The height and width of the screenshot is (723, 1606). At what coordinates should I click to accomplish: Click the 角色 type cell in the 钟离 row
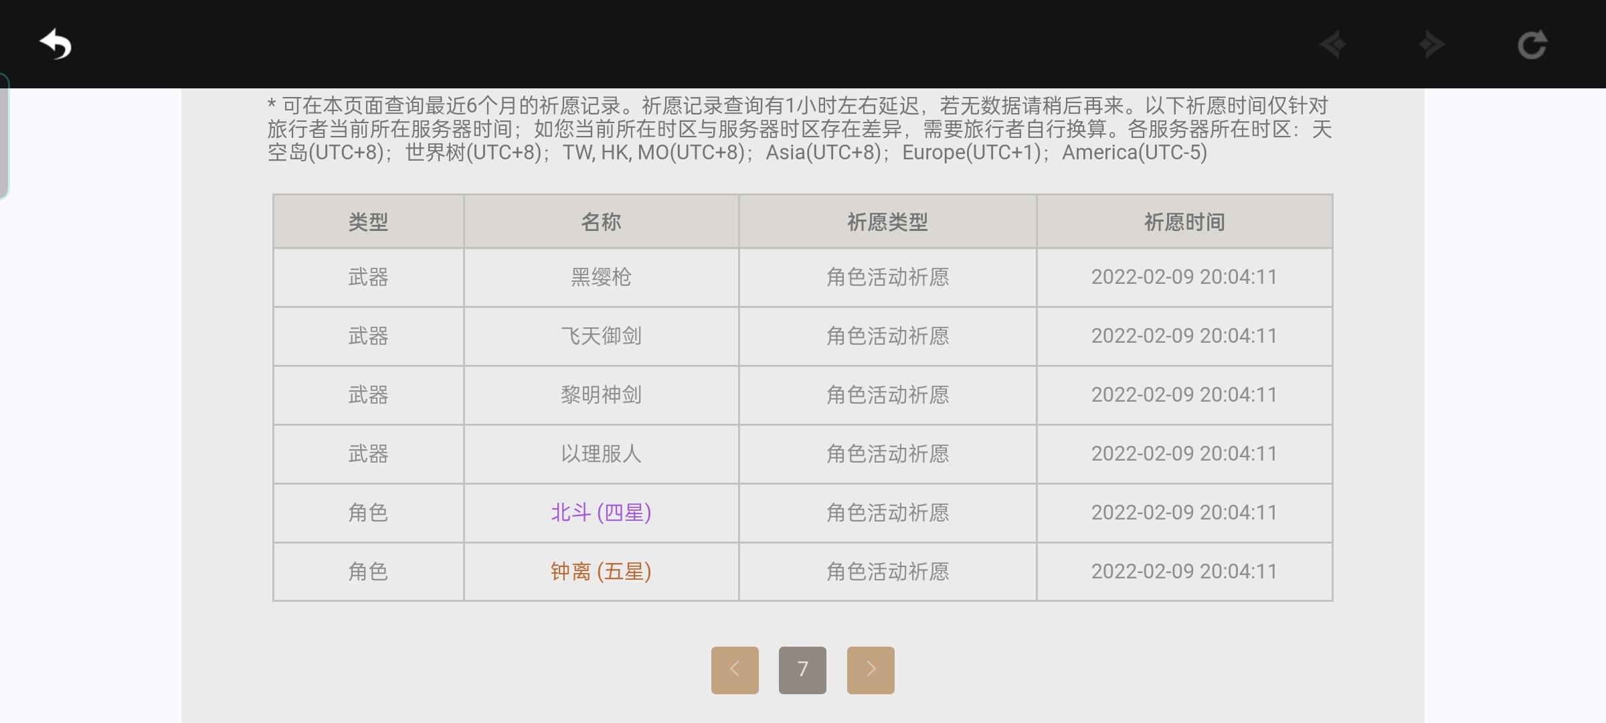pyautogui.click(x=368, y=572)
